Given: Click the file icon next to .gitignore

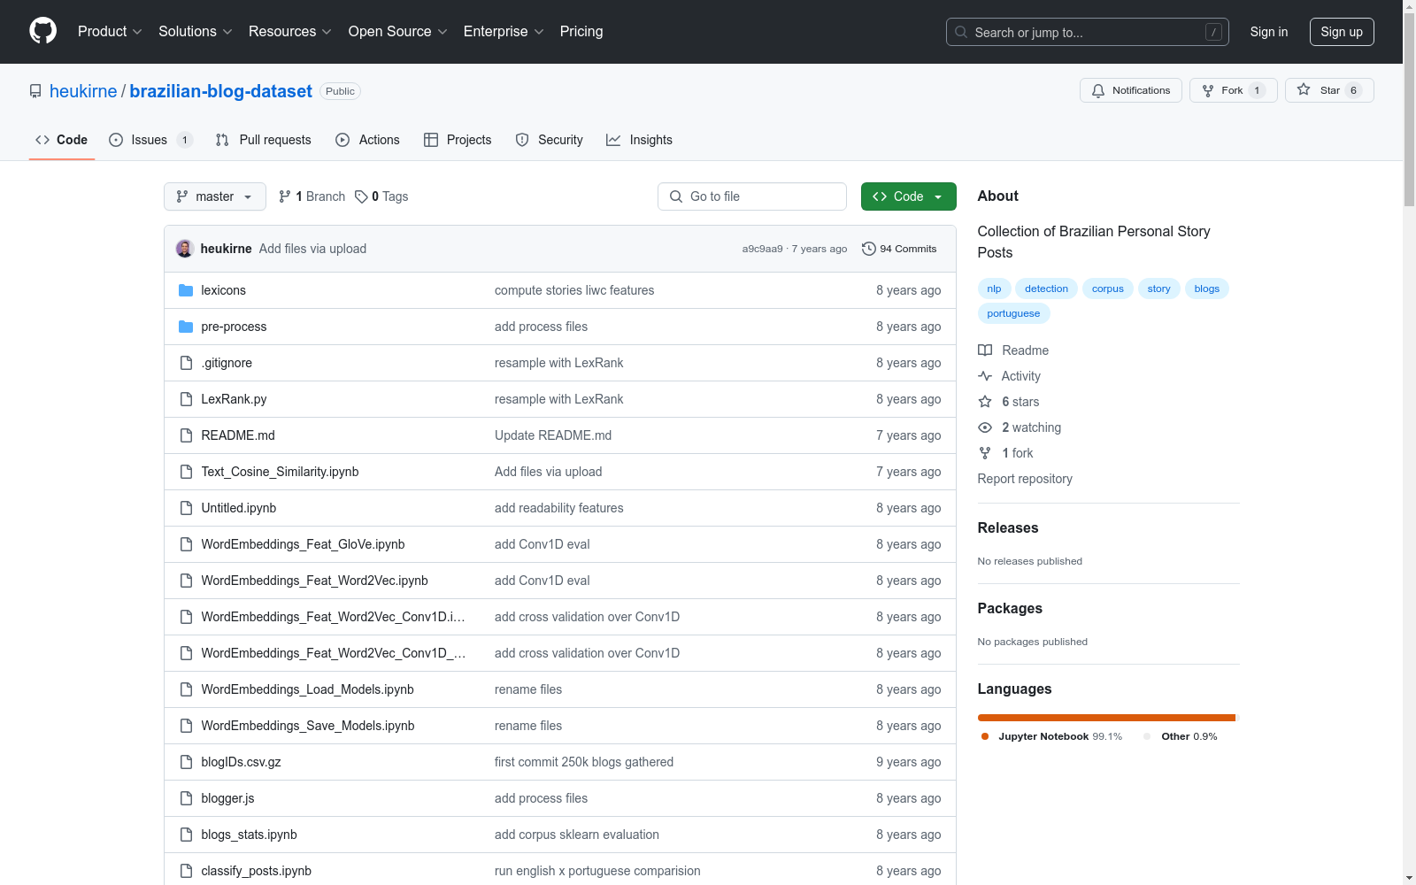Looking at the screenshot, I should point(186,363).
